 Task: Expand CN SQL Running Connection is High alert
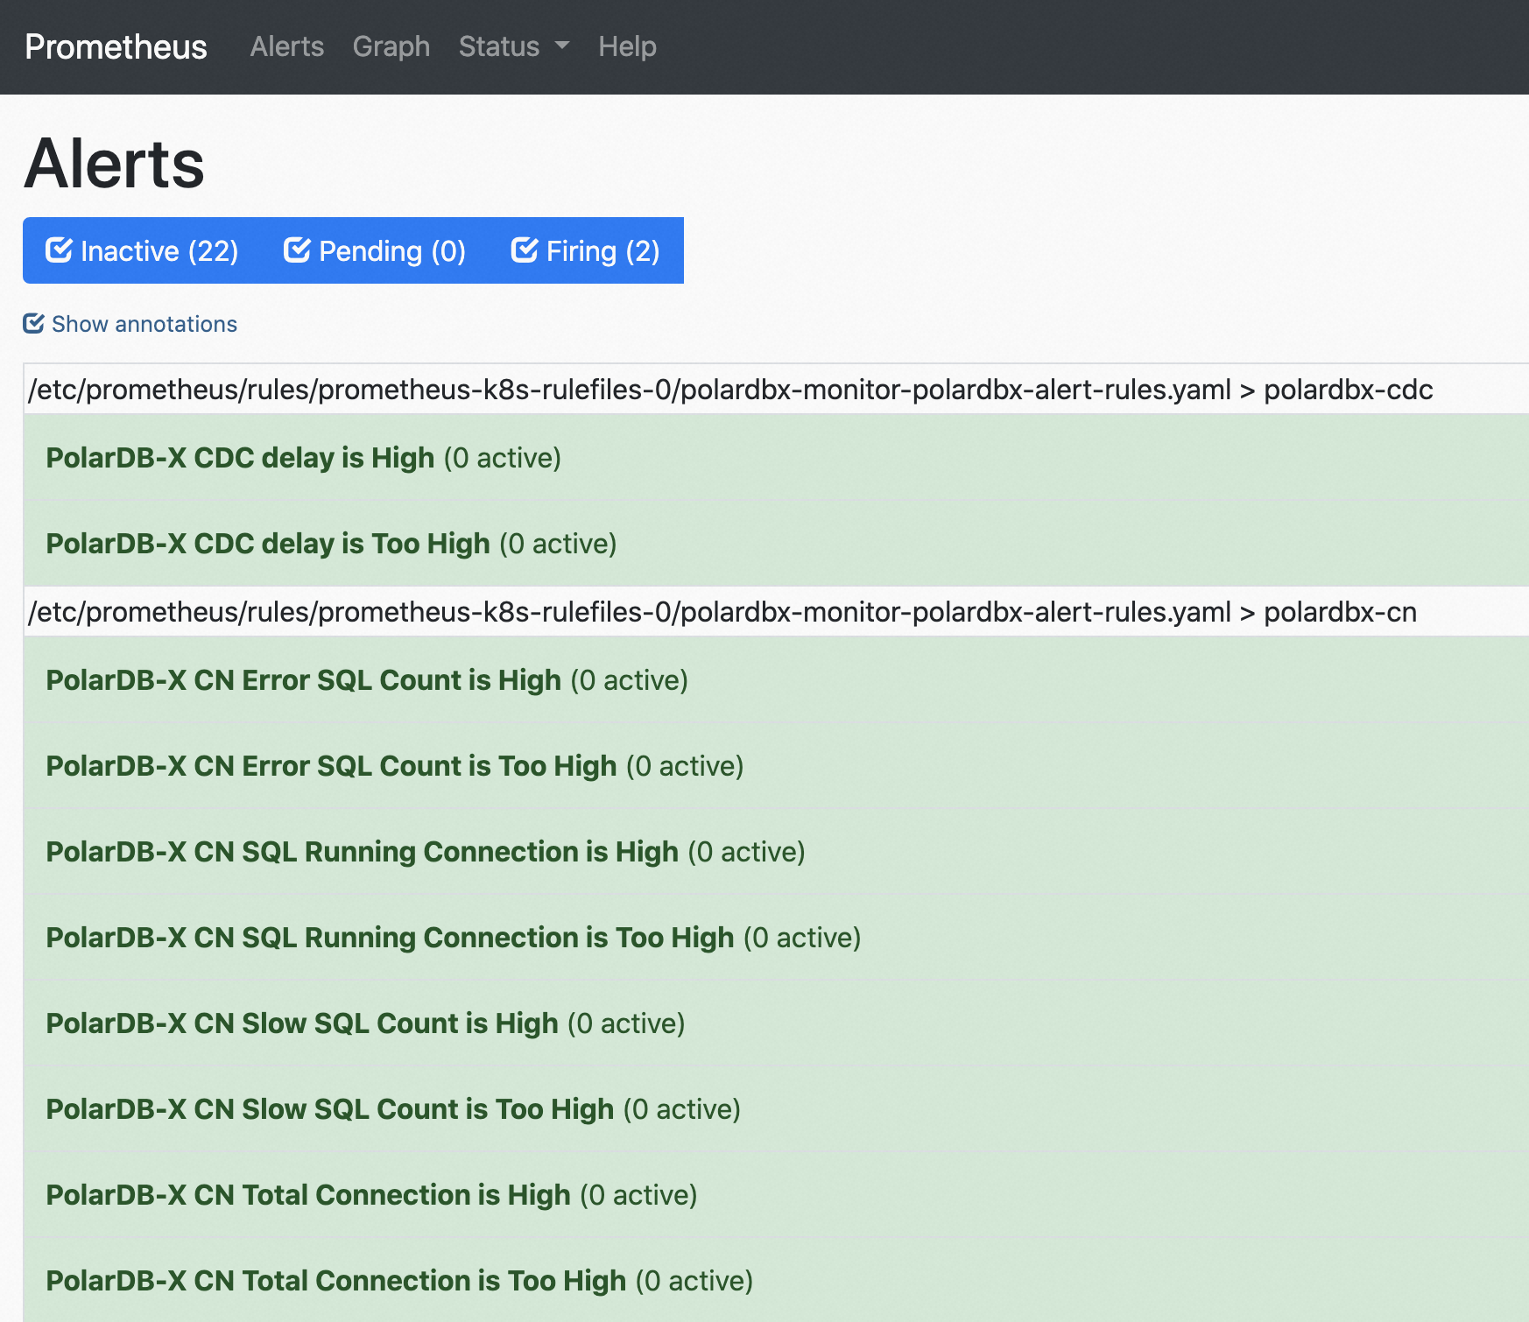pos(426,852)
